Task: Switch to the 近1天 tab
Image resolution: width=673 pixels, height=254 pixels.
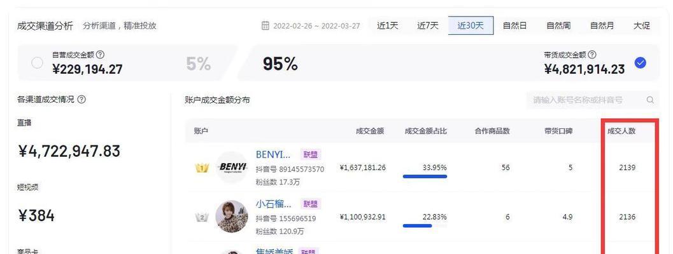Action: (x=388, y=25)
